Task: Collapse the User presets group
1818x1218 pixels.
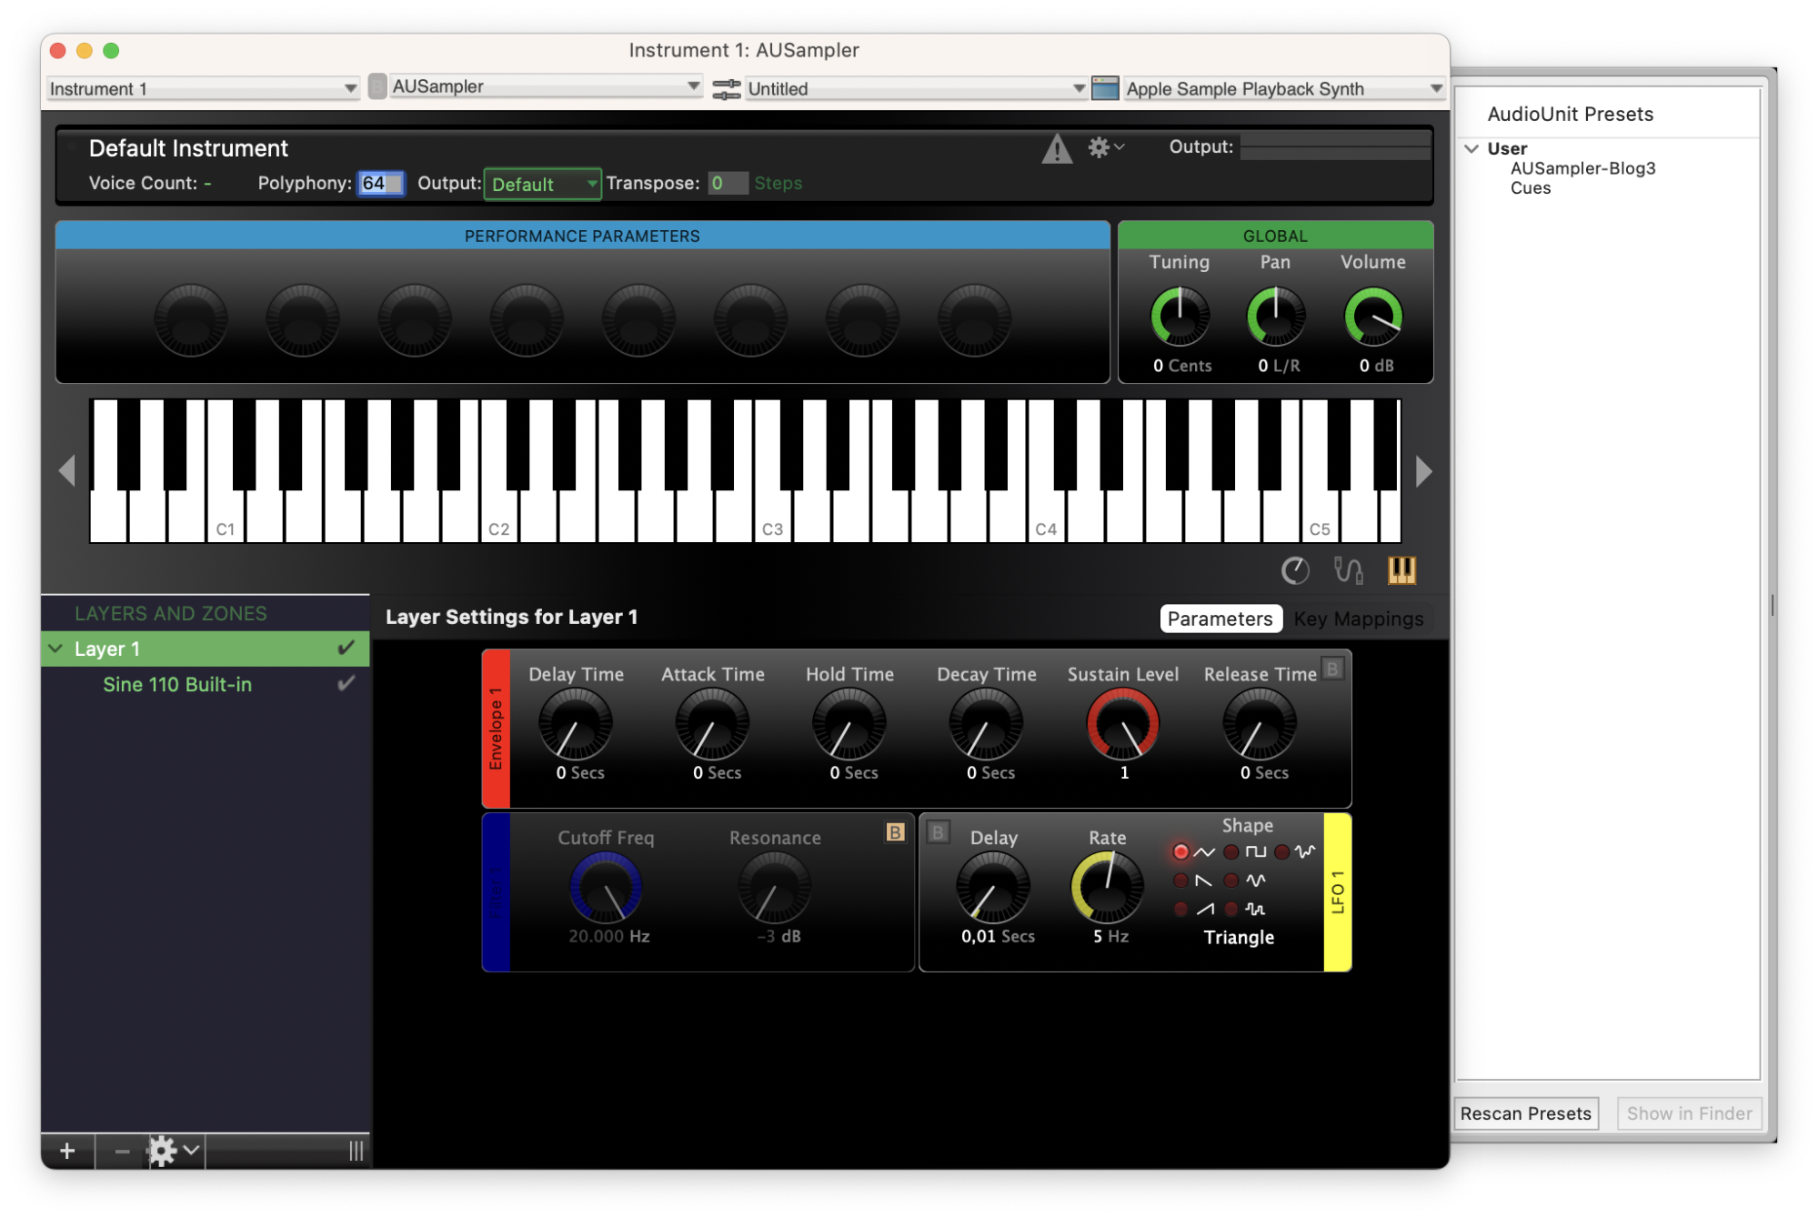Action: tap(1471, 148)
